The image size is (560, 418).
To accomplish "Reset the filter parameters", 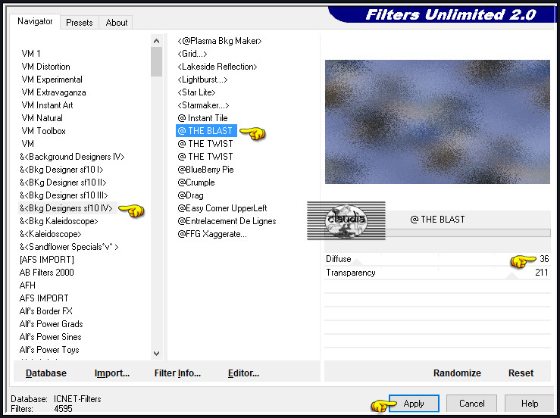I will pyautogui.click(x=521, y=373).
